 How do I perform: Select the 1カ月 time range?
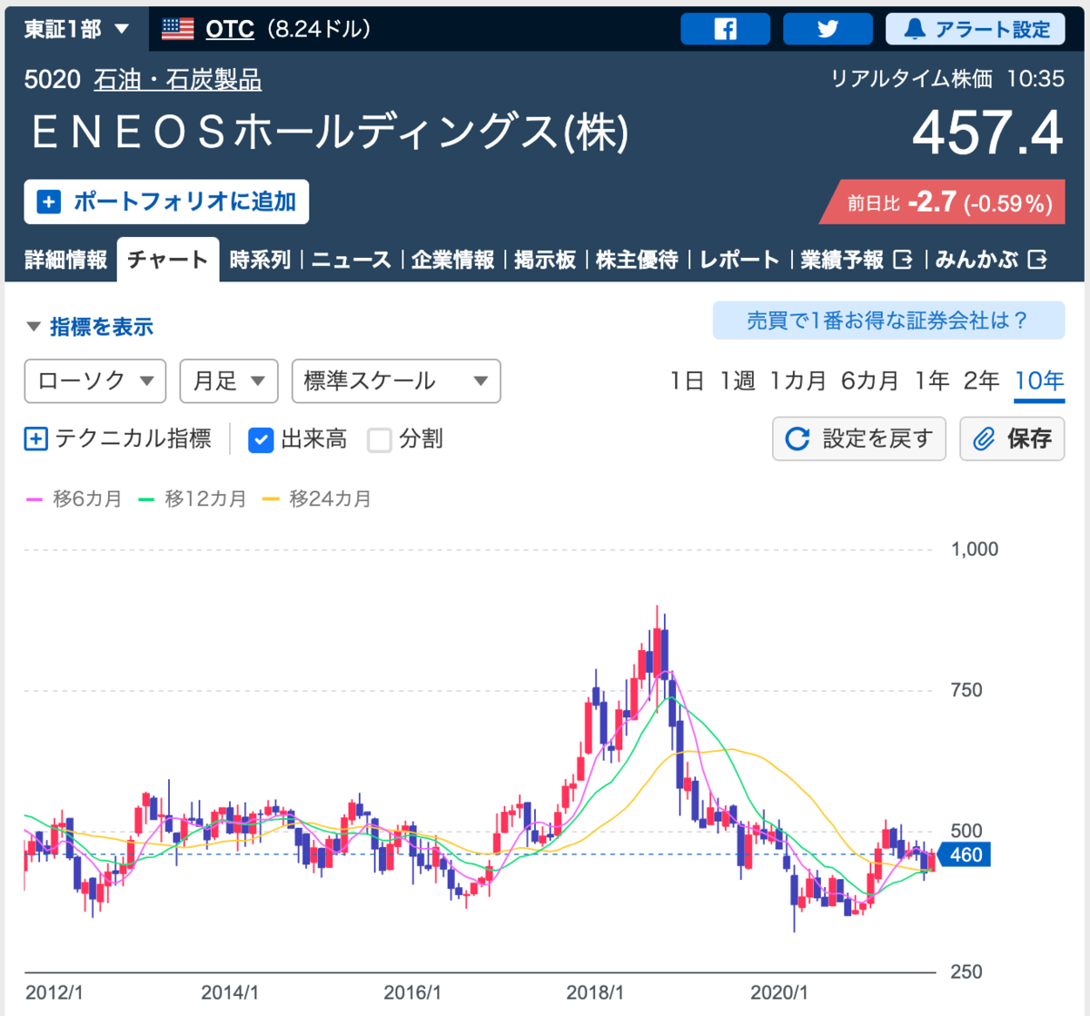click(798, 381)
